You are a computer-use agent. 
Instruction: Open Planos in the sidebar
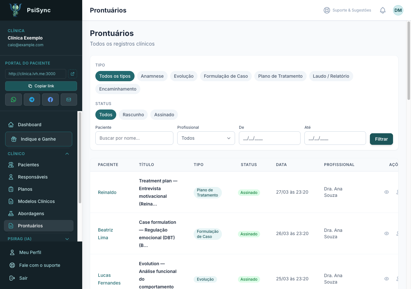click(39, 189)
